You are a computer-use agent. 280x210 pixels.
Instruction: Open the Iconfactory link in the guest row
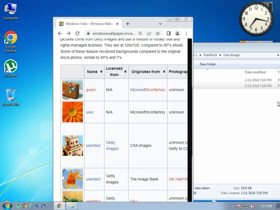(156, 90)
